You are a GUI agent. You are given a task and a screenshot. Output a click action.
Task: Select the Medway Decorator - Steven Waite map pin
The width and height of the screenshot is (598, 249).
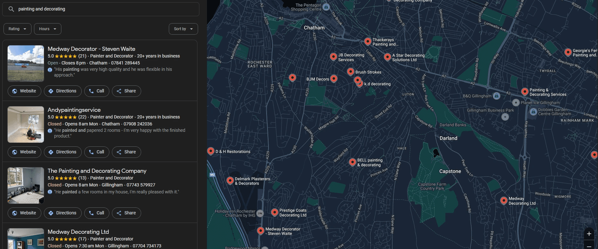coord(261,231)
